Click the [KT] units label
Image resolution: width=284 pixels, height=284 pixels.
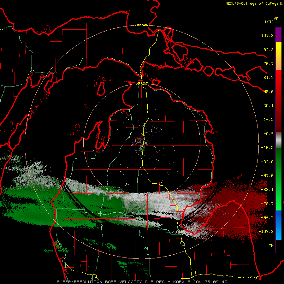pos(269,22)
